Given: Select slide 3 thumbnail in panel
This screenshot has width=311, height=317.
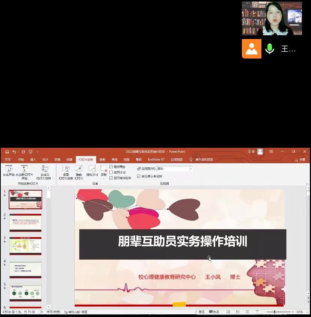Looking at the screenshot, I should [x=25, y=246].
